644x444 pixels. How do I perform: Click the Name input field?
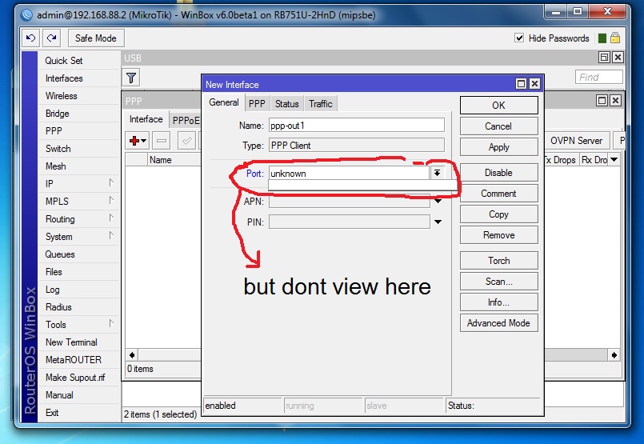pos(357,126)
